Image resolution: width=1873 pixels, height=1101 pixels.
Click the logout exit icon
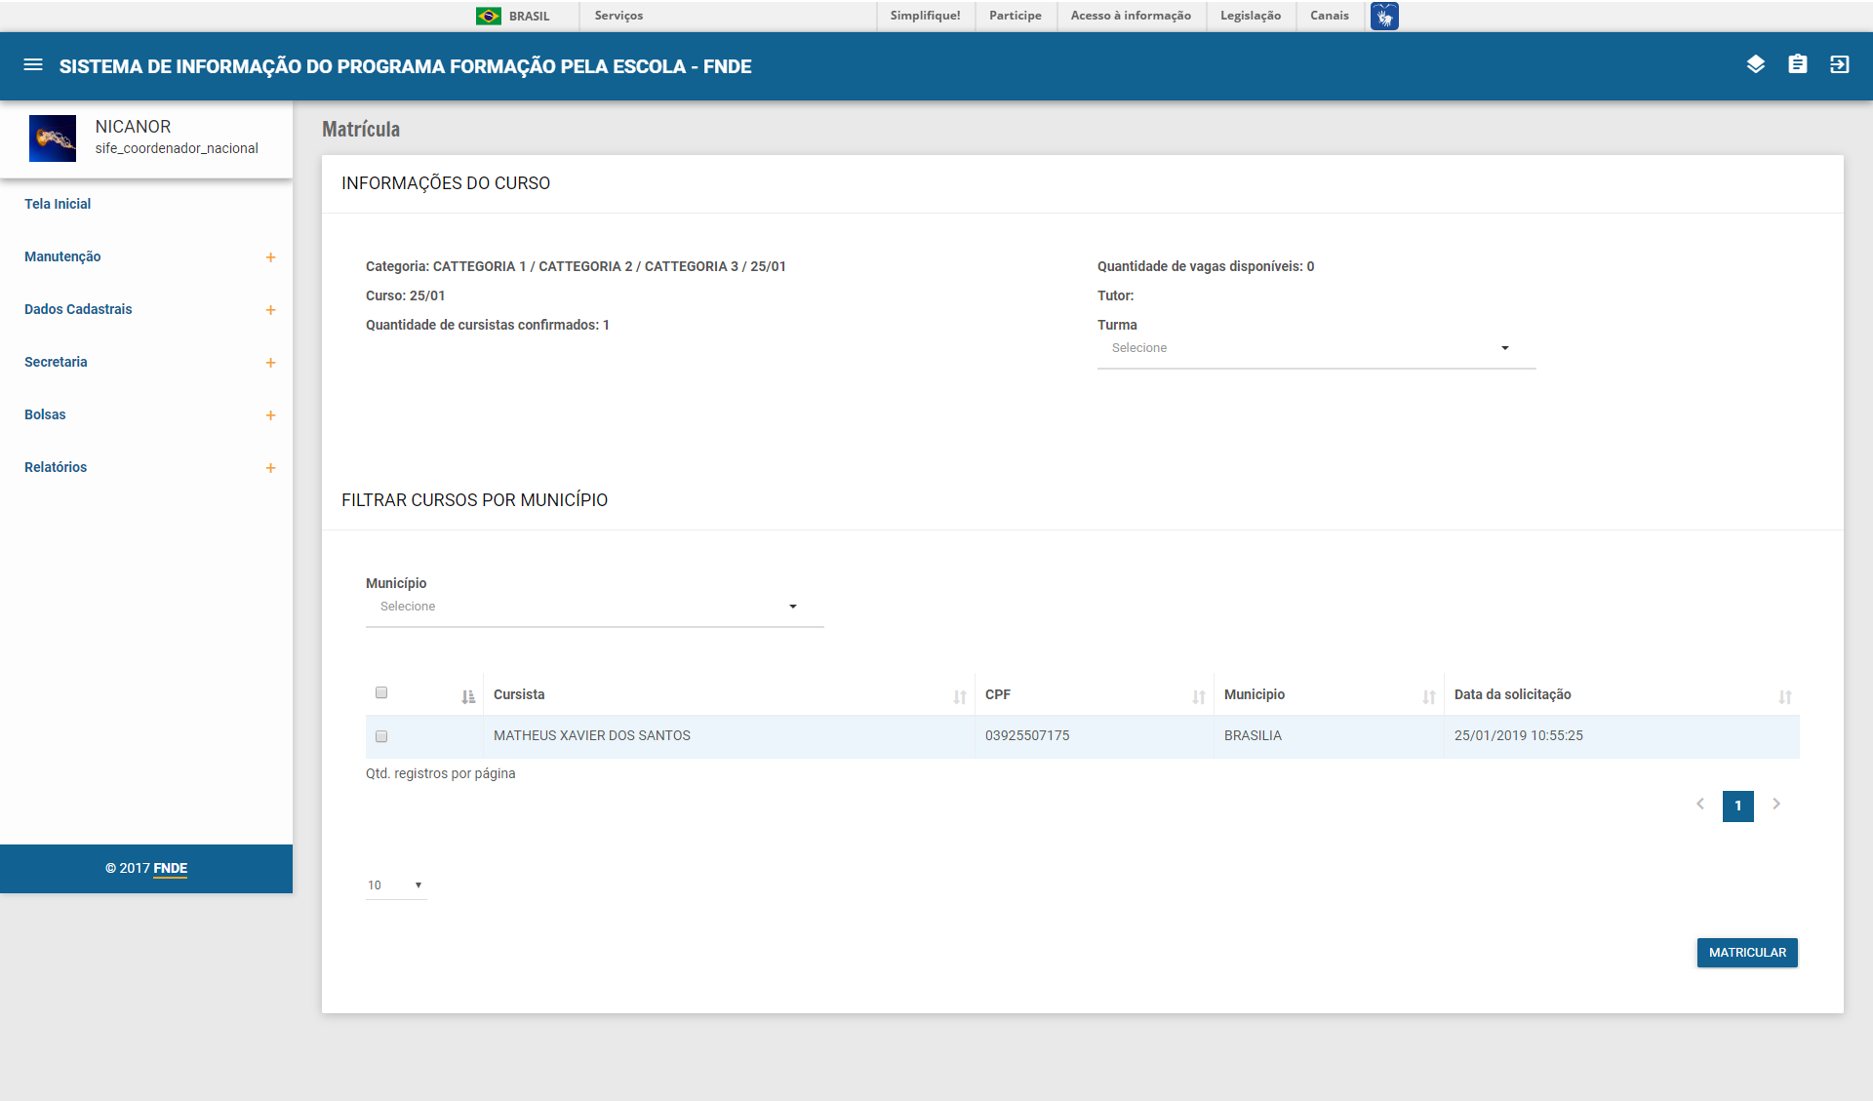pyautogui.click(x=1839, y=64)
